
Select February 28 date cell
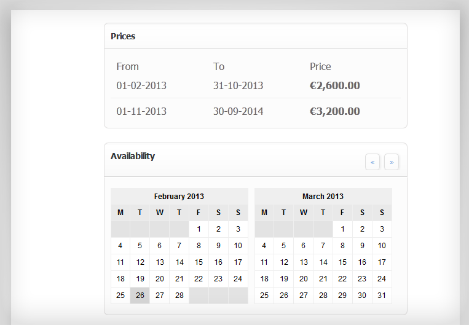coord(179,296)
